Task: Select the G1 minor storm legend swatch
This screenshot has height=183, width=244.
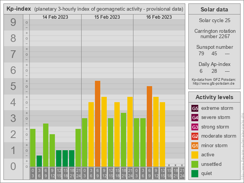Action: click(195, 146)
